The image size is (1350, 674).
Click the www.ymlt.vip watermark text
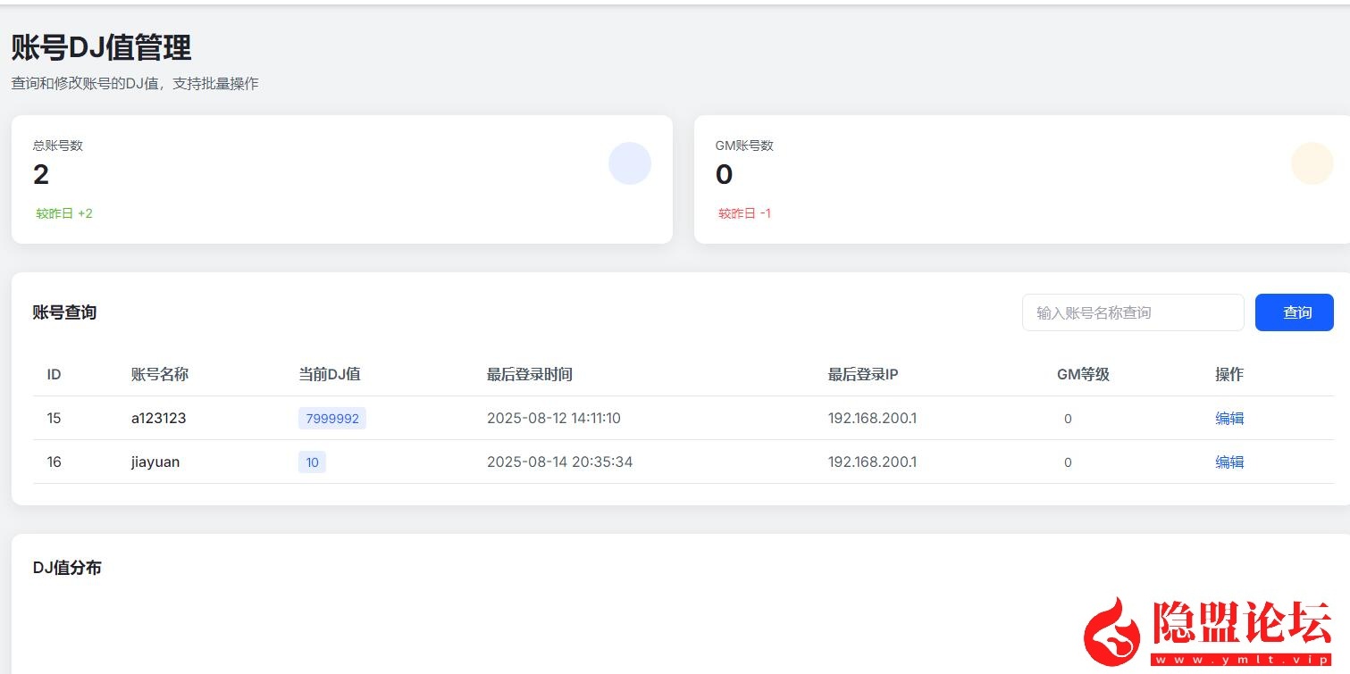click(x=1242, y=660)
